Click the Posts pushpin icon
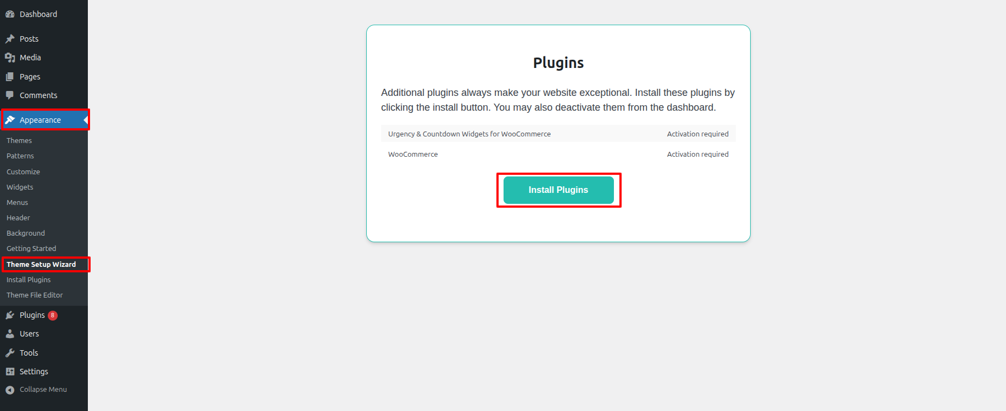This screenshot has width=1006, height=411. 10,39
